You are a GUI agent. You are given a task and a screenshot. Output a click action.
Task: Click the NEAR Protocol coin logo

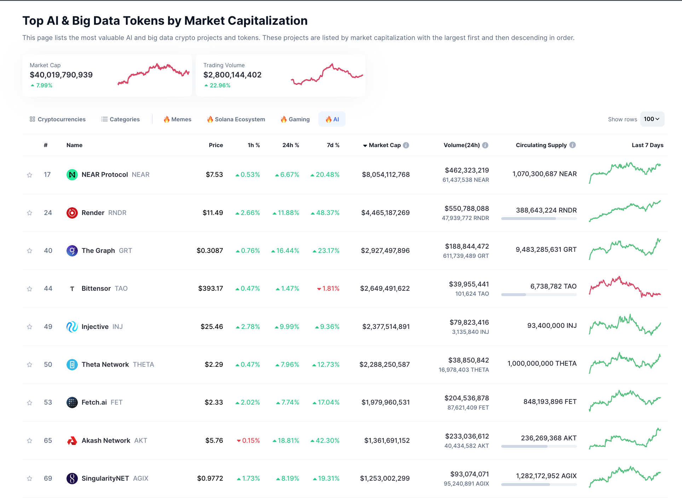pos(72,175)
